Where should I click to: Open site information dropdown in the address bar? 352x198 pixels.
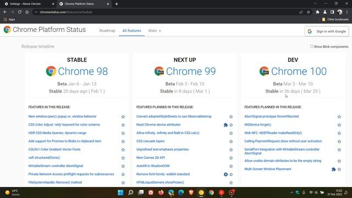click(x=36, y=12)
